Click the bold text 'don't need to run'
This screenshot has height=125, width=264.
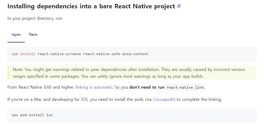click(x=147, y=87)
